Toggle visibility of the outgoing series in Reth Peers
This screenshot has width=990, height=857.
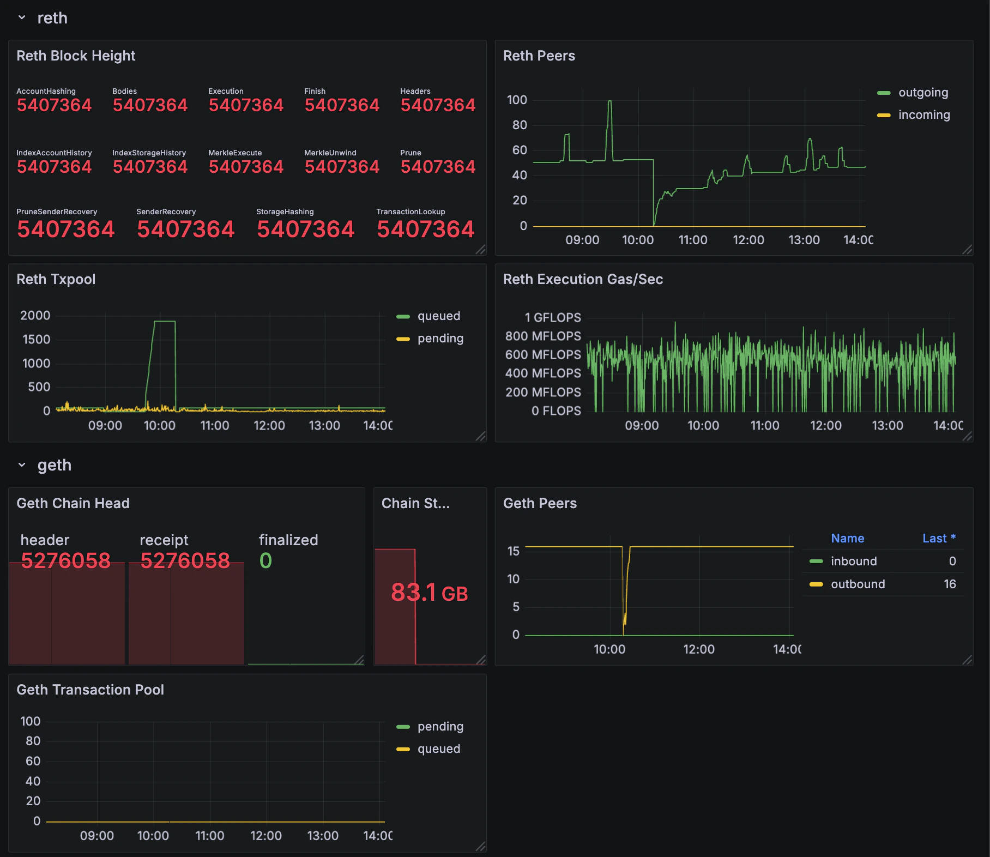click(923, 92)
